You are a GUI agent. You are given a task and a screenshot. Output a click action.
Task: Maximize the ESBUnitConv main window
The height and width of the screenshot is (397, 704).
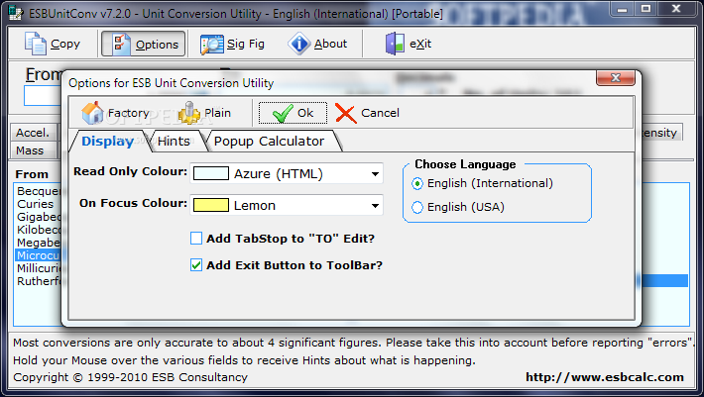pyautogui.click(x=645, y=9)
